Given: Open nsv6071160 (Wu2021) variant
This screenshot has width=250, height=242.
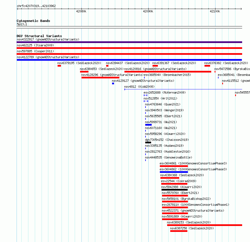Looking at the screenshot, I should coord(161,128).
